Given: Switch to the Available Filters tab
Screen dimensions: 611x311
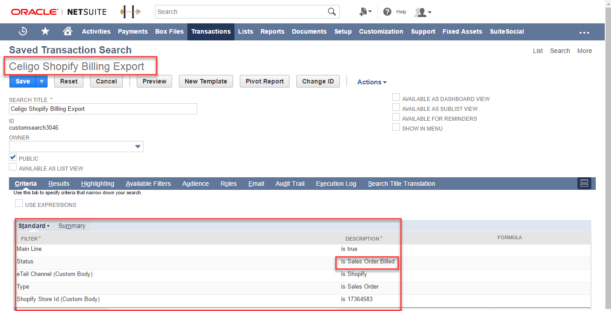Looking at the screenshot, I should [x=148, y=184].
